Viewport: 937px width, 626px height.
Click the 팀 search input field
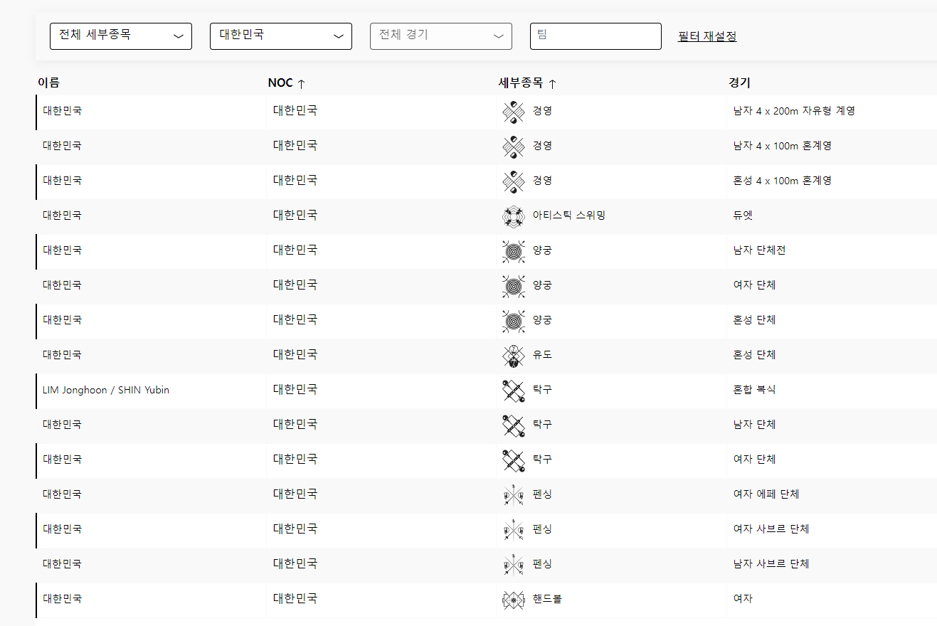[595, 36]
